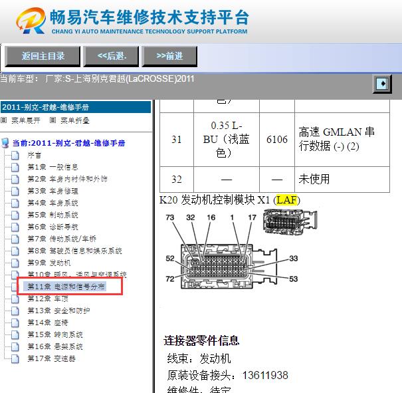Click the page icon beside 第4章
This screenshot has width=402, height=393.
tap(15, 203)
